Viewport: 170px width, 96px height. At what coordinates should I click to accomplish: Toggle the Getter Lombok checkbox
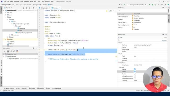click(x=135, y=69)
